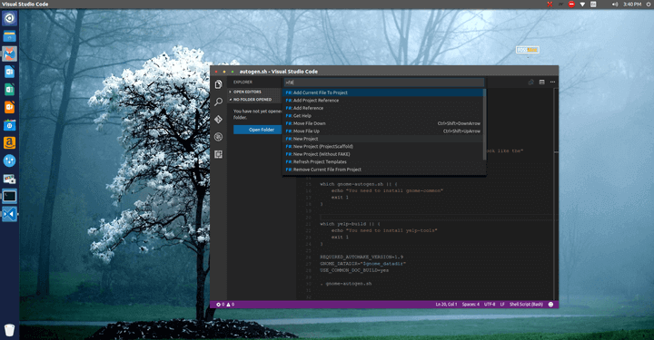Click the Visual Studio Code launcher icon
The image size is (654, 340).
tap(10, 214)
